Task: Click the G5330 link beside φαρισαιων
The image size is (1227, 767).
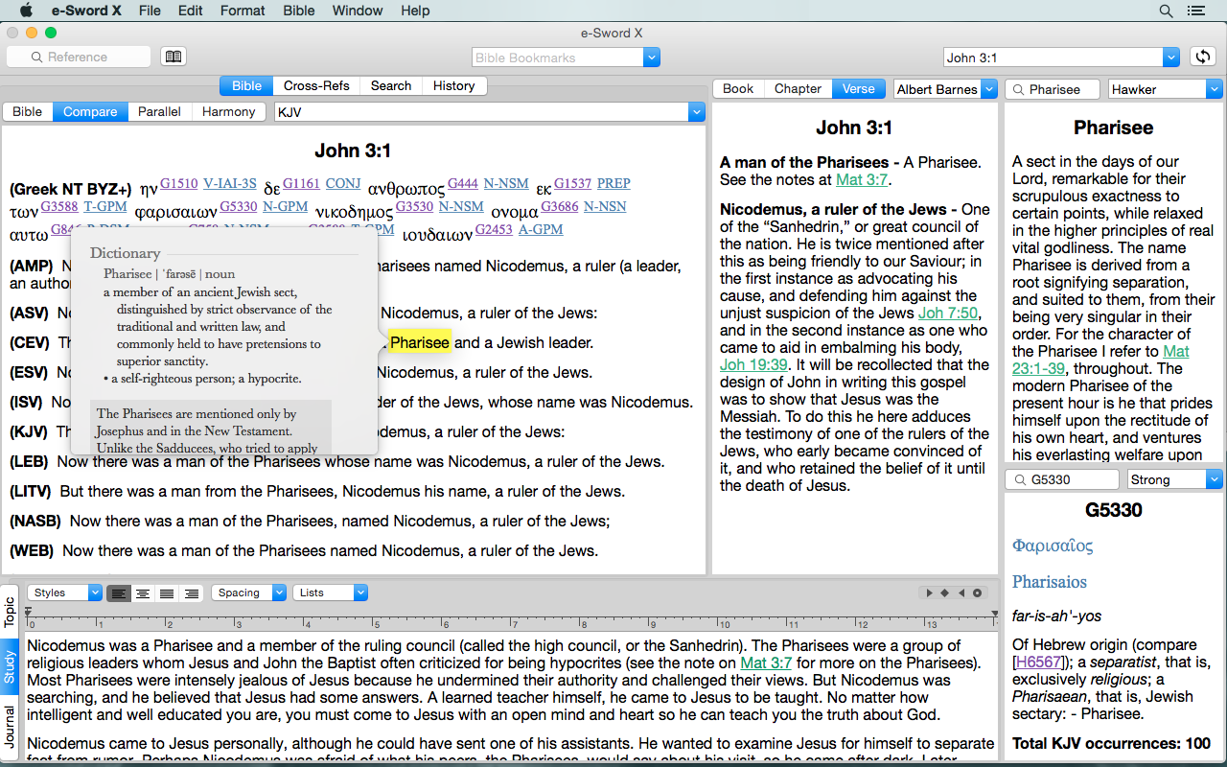Action: point(239,206)
